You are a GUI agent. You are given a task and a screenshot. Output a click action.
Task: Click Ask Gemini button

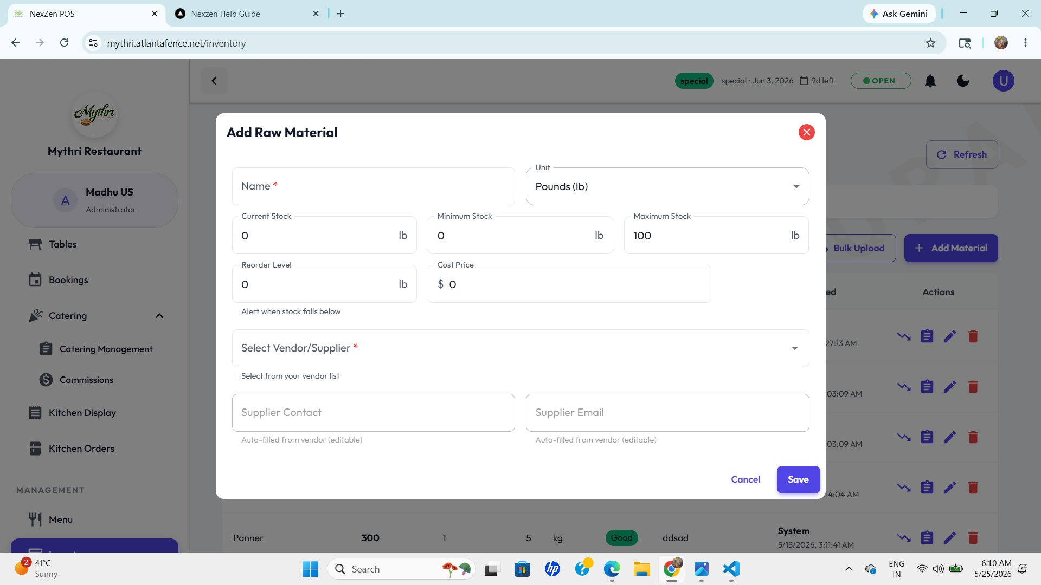(899, 14)
